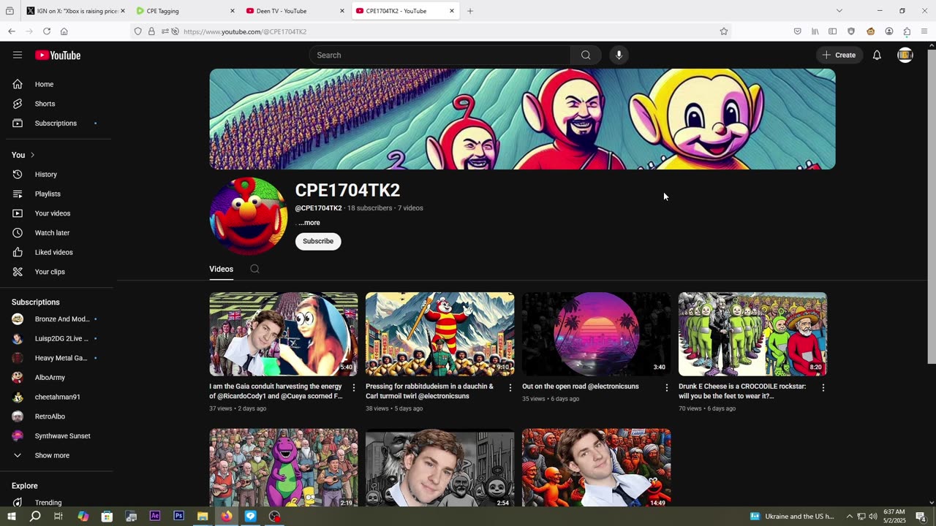Click the channel Elmo avatar
Viewport: 936px width, 526px height.
pos(249,216)
